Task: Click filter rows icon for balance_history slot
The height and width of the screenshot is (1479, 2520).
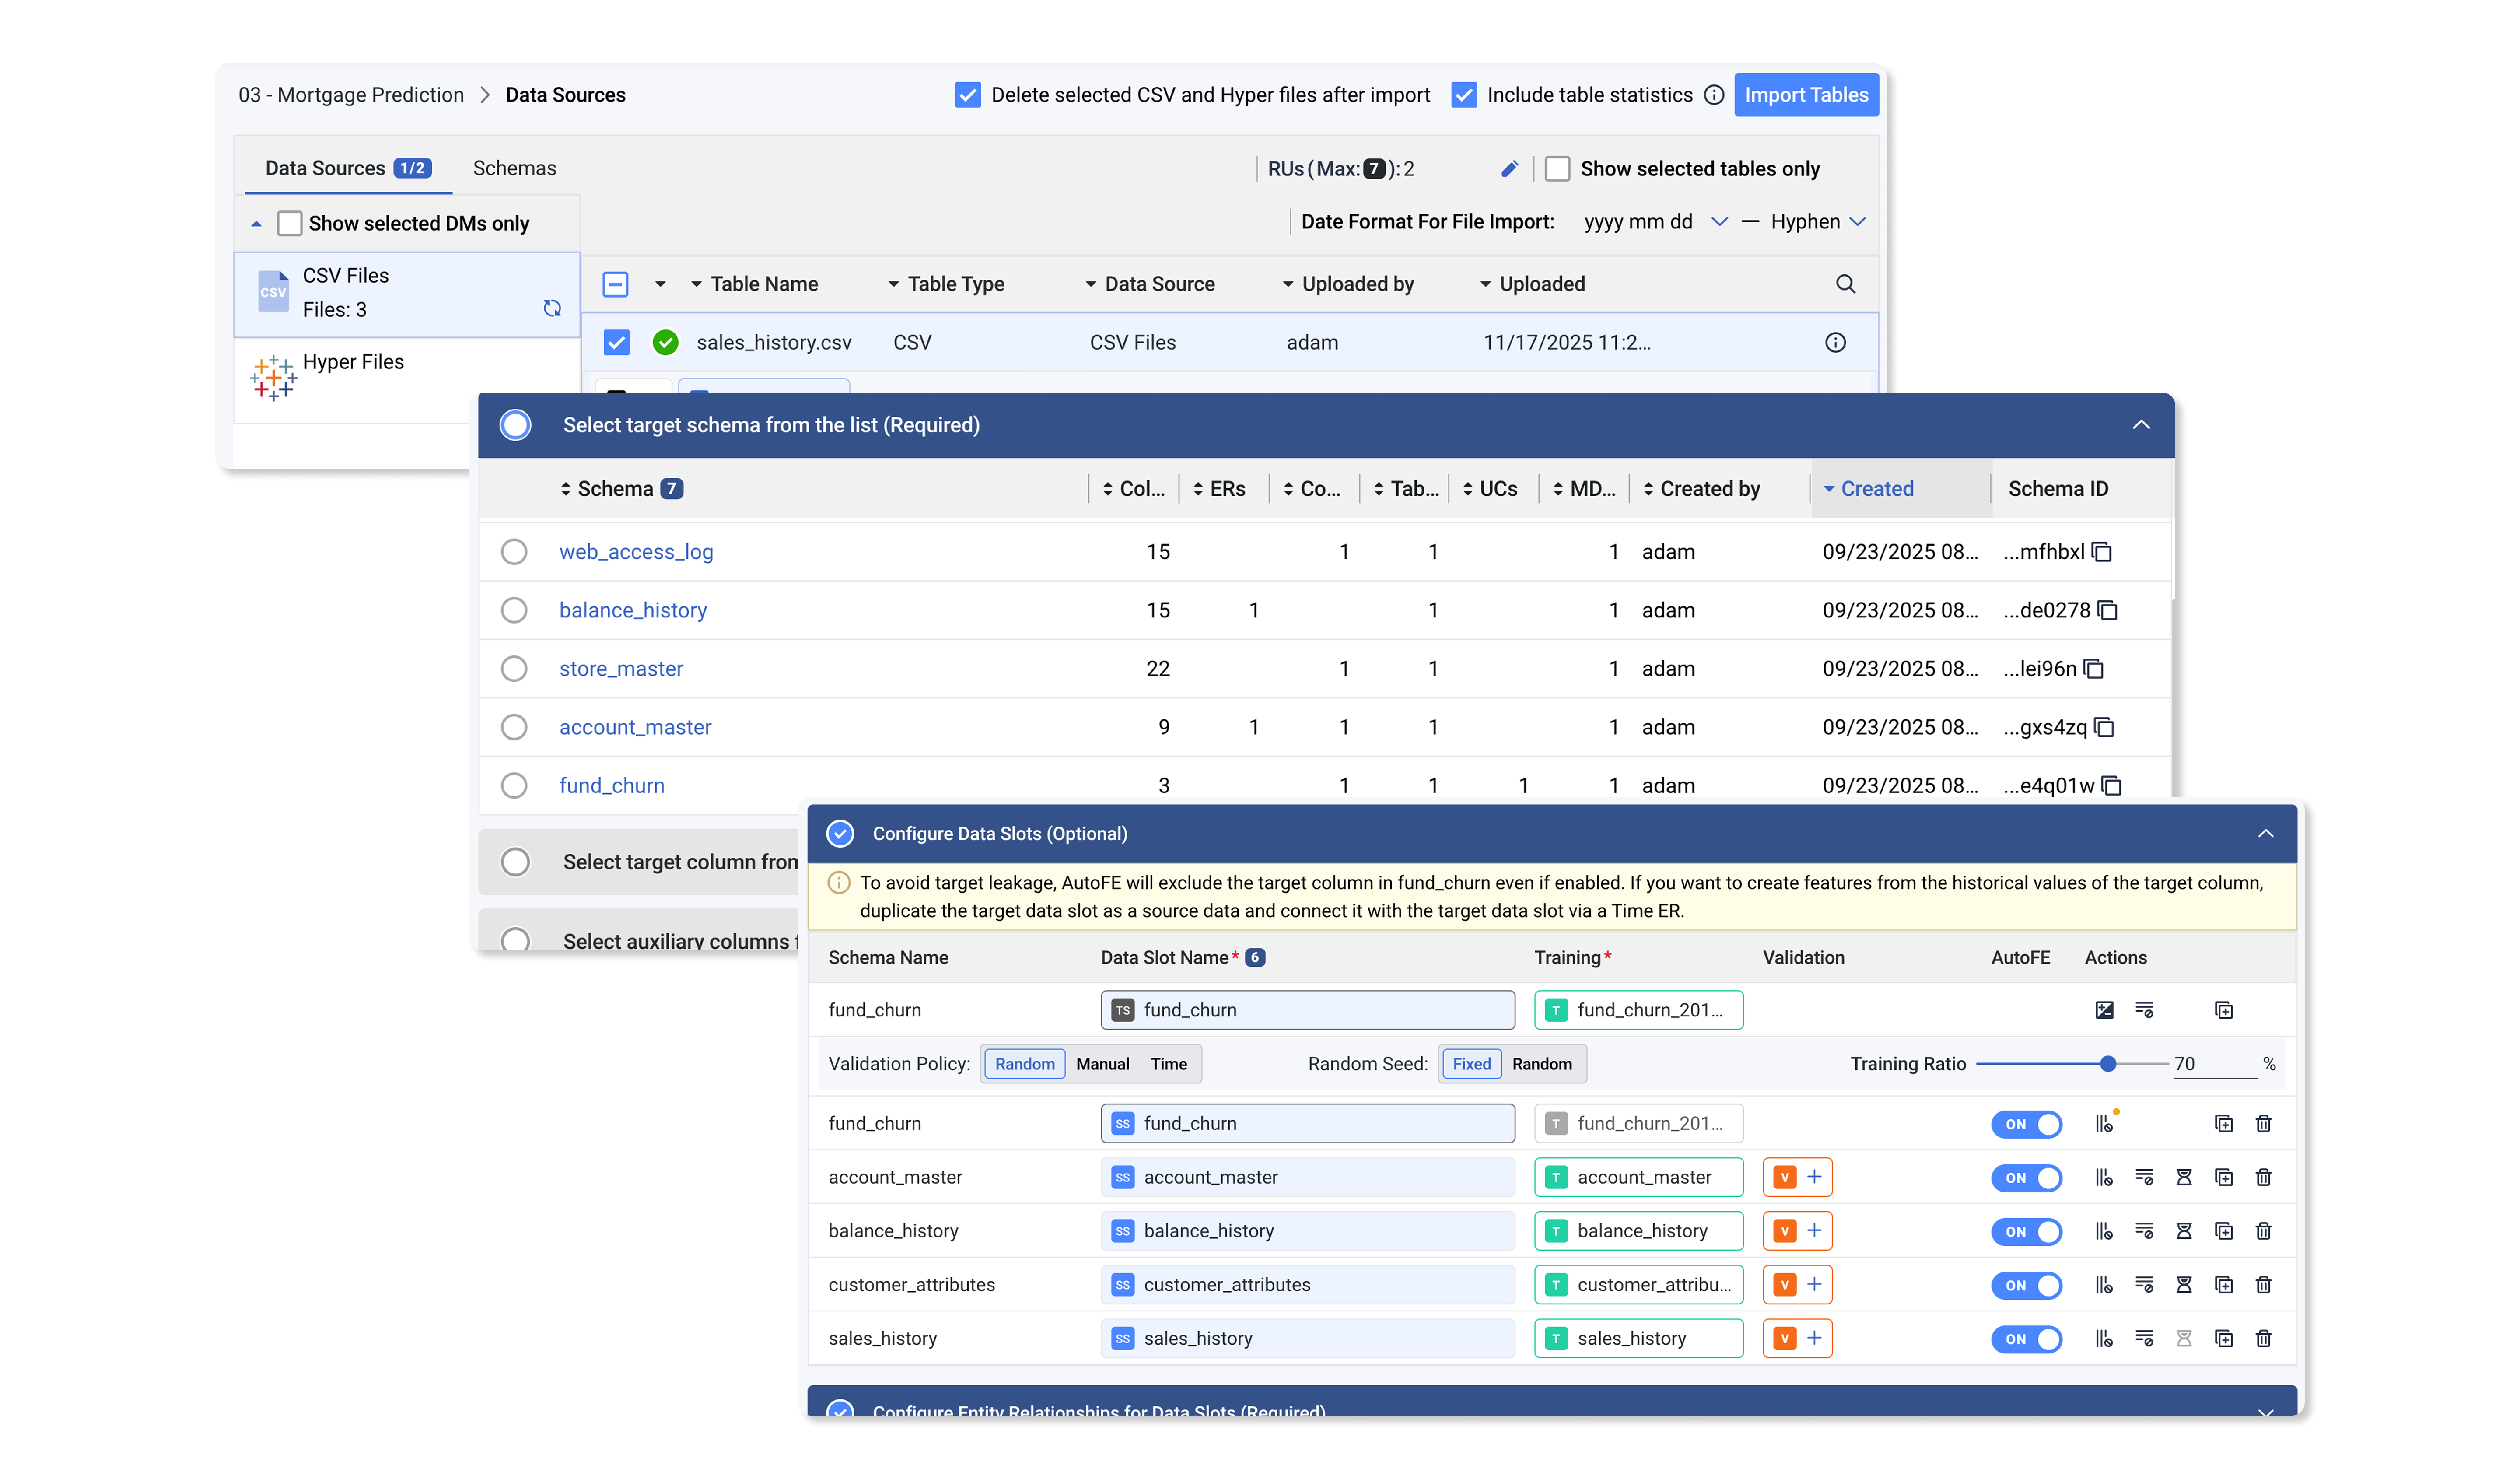Action: [x=2144, y=1231]
